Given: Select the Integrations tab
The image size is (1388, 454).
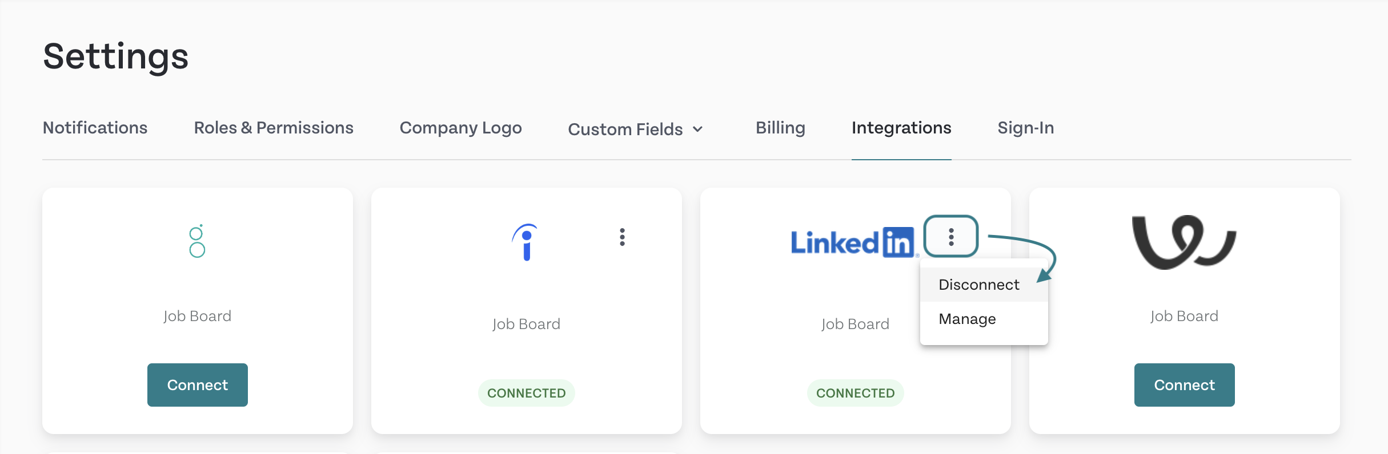Looking at the screenshot, I should (x=901, y=128).
